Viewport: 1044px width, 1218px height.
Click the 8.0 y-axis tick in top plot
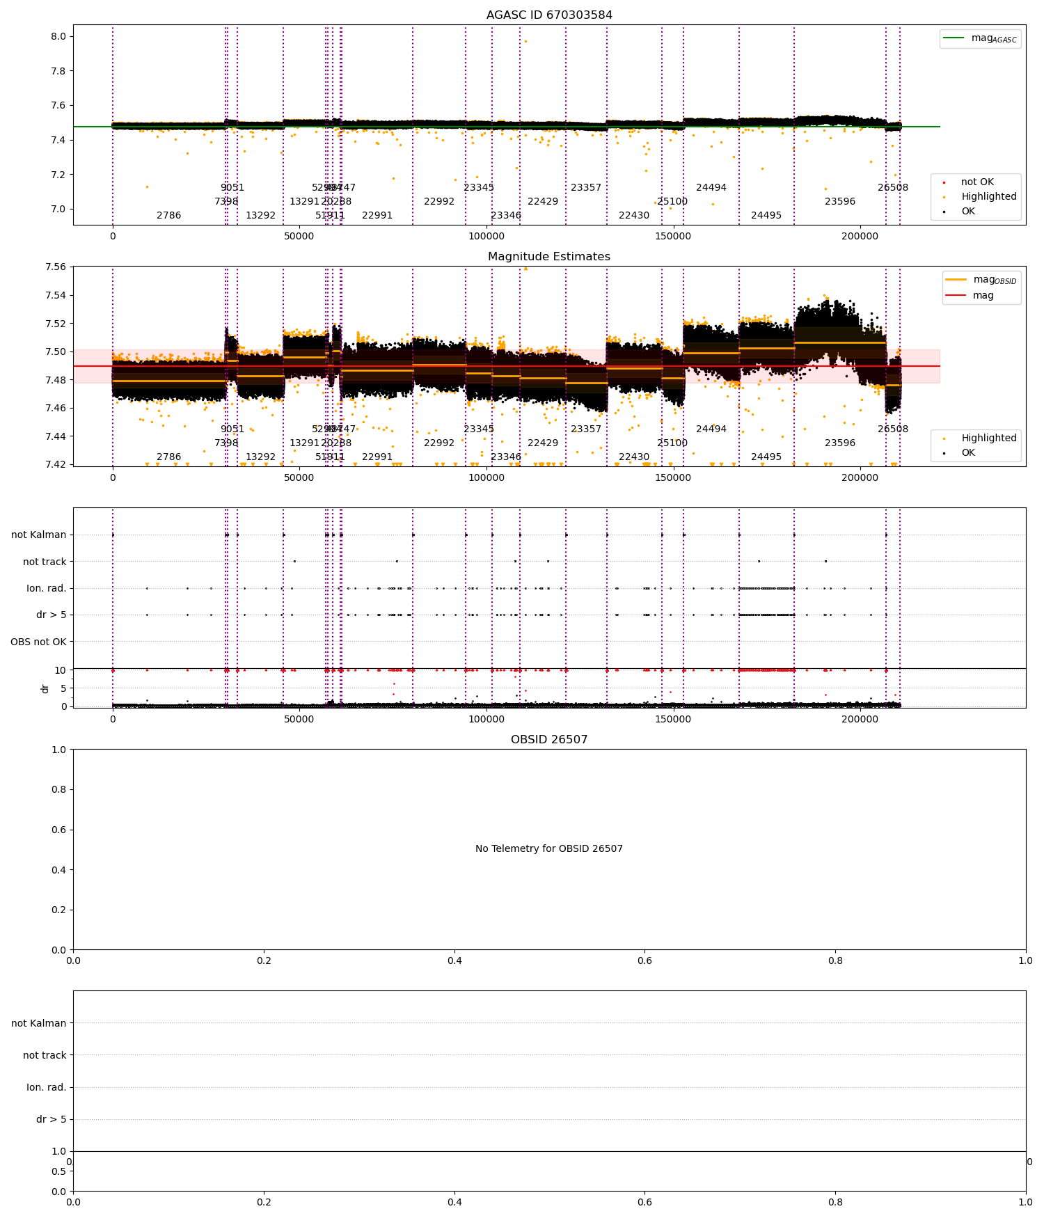click(x=58, y=37)
